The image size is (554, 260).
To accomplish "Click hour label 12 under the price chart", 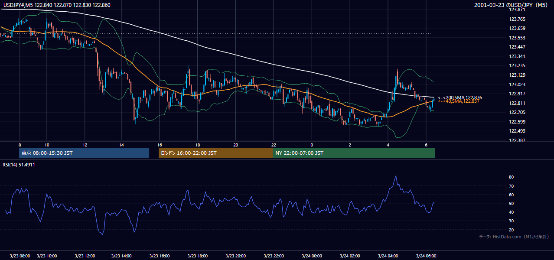I will pos(85,145).
